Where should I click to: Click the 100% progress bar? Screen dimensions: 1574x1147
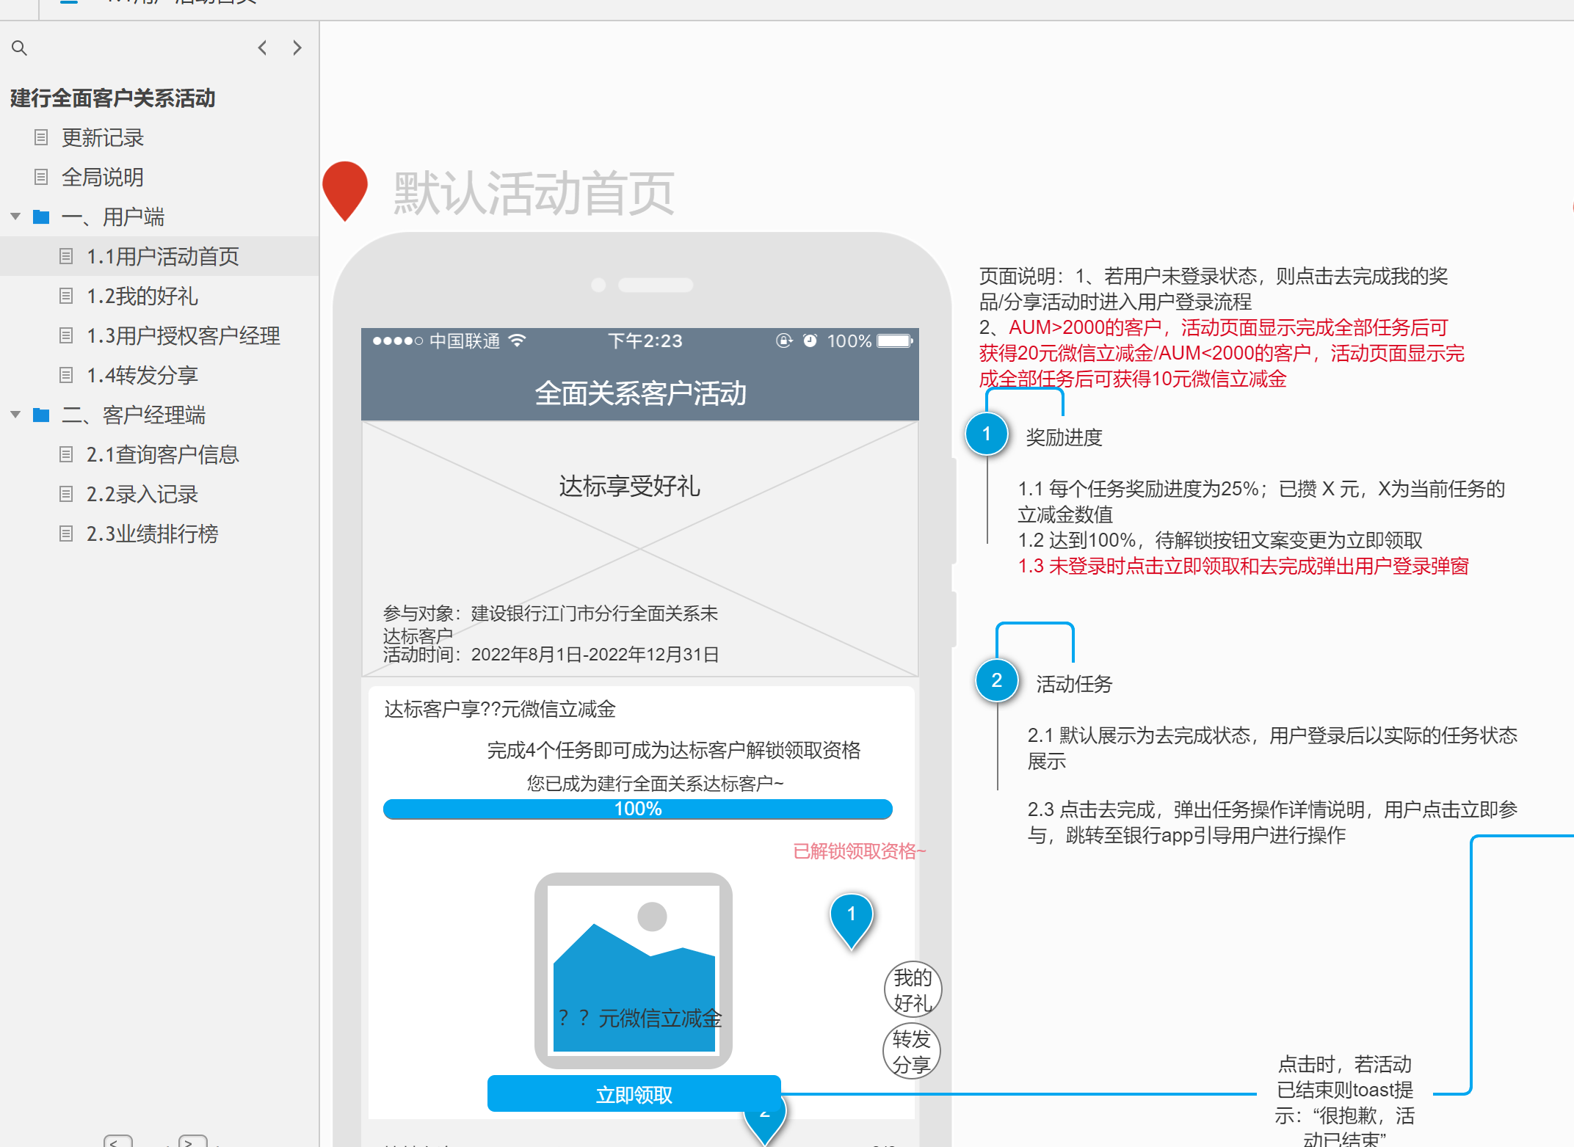pos(637,809)
